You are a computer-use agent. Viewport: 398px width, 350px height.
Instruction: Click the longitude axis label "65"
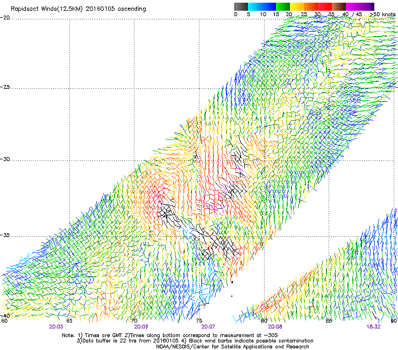(x=69, y=320)
